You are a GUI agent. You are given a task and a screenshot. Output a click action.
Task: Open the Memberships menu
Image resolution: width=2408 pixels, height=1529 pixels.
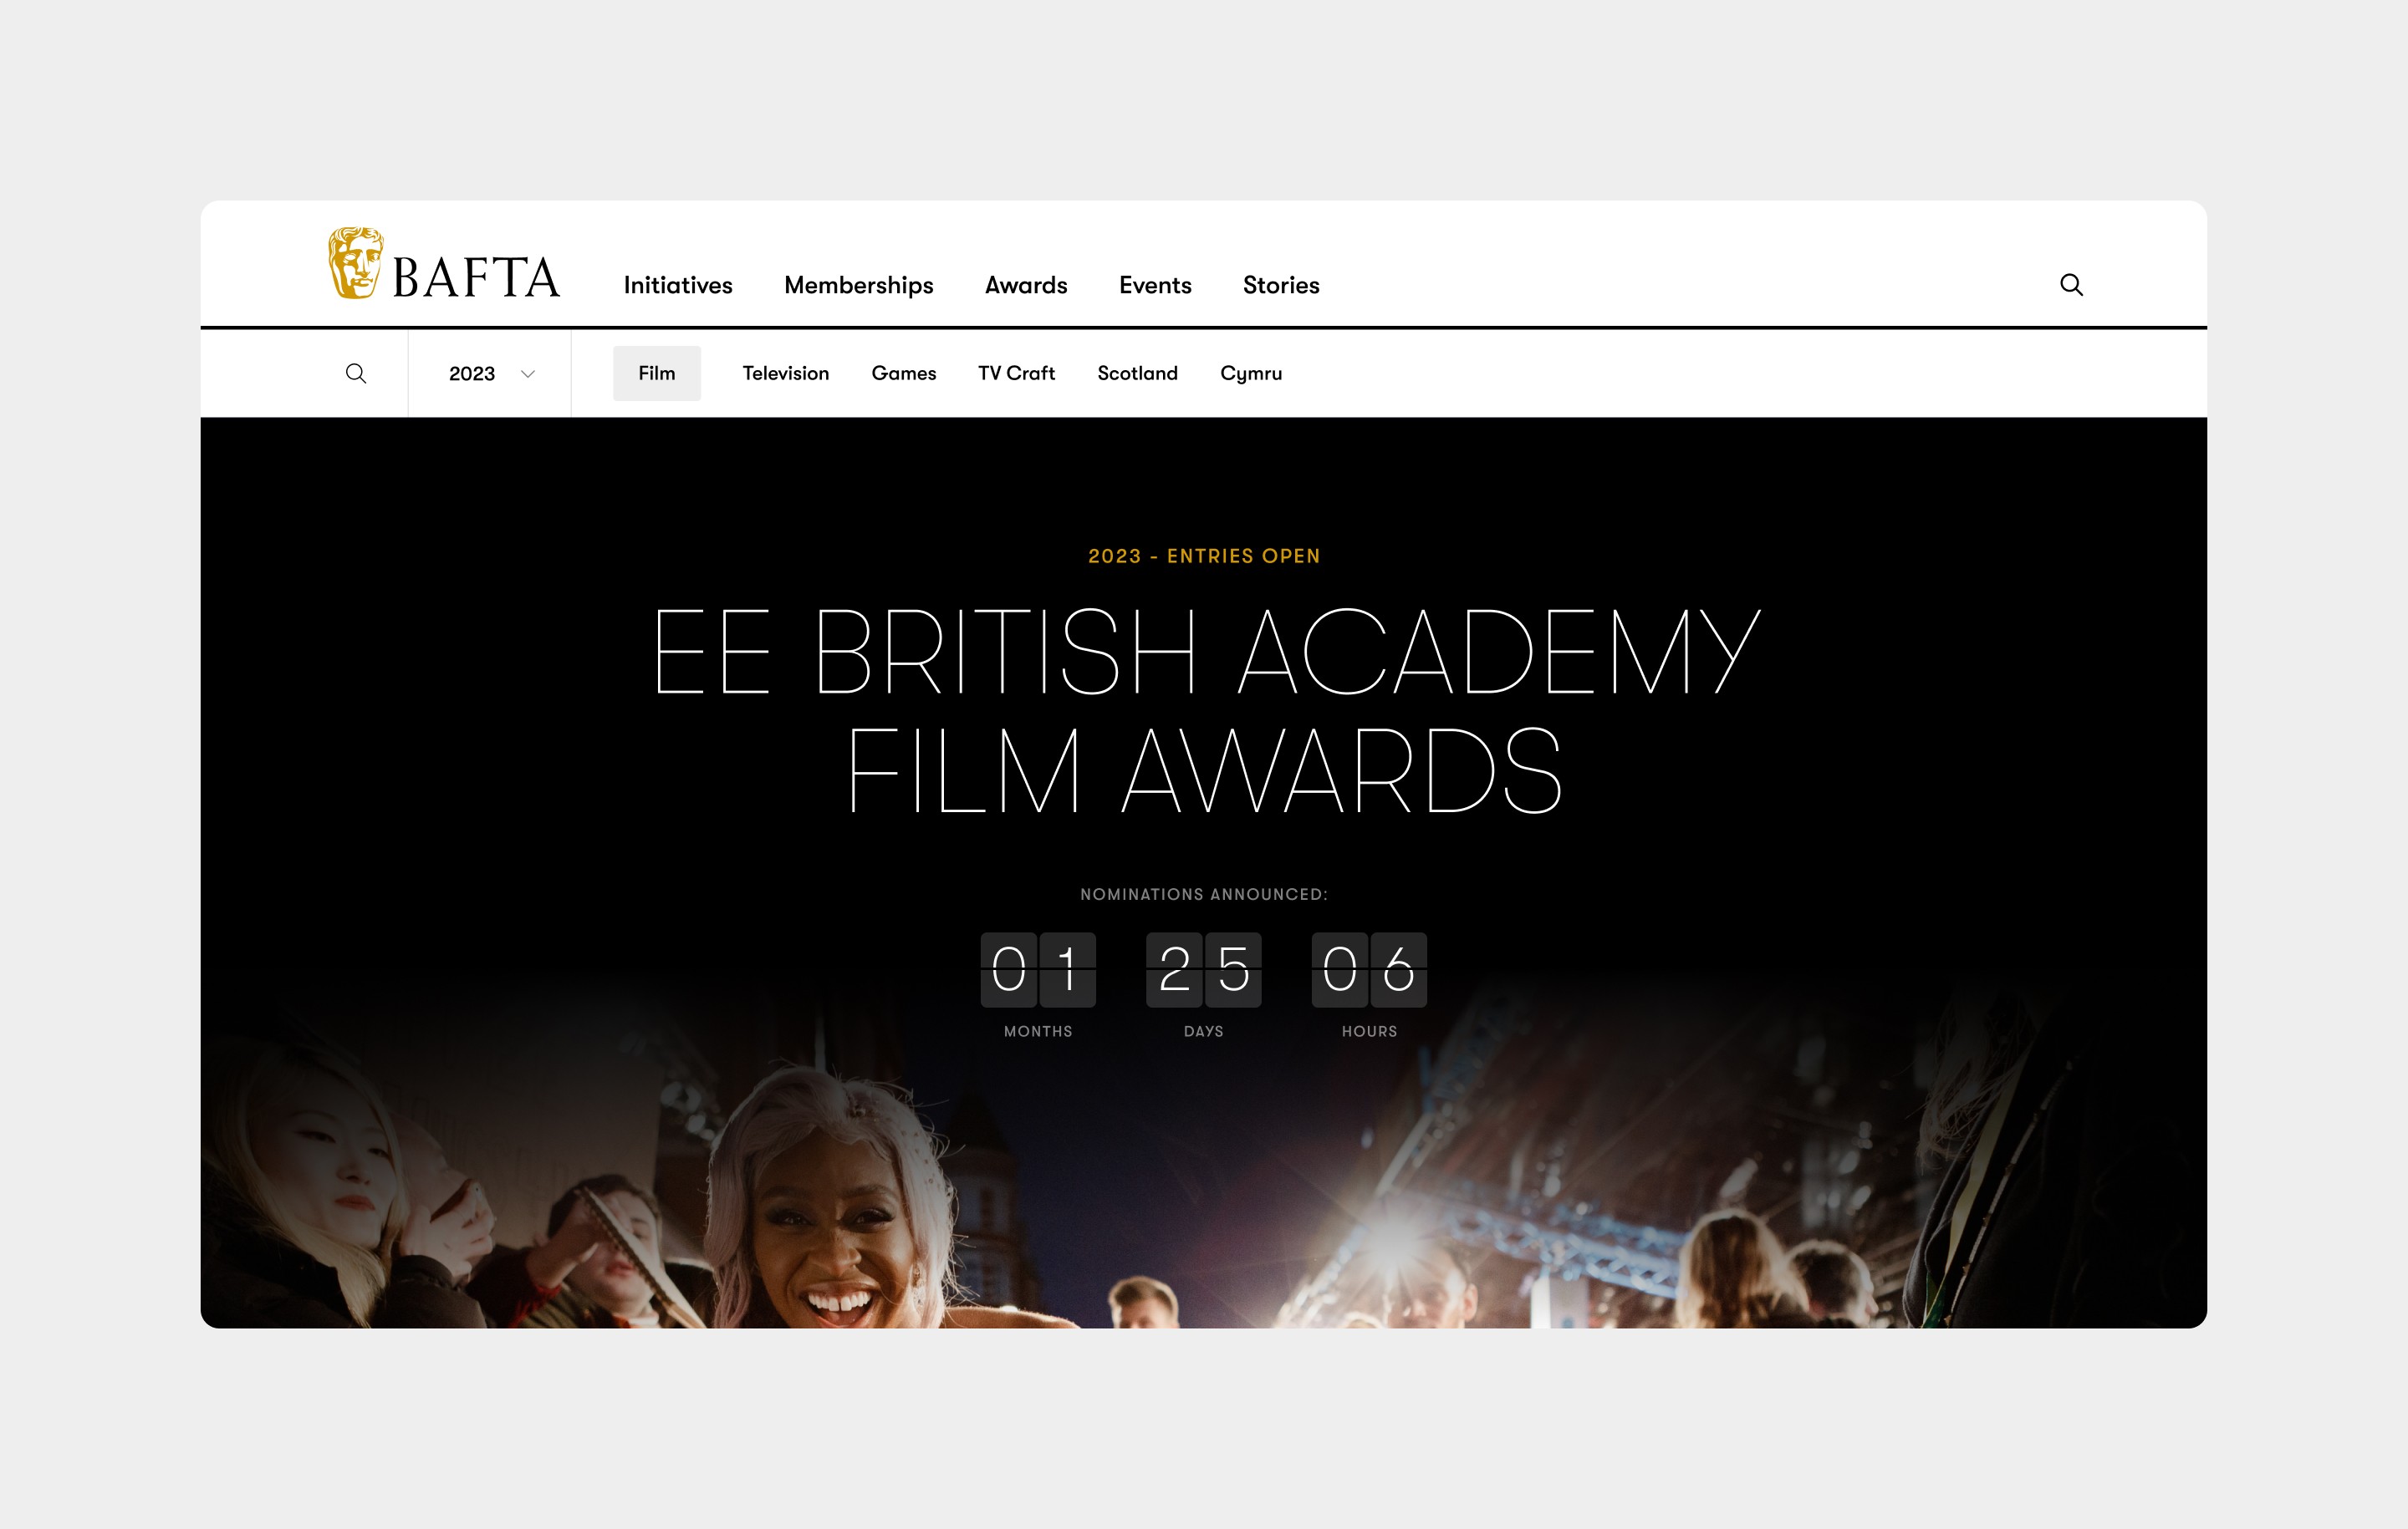pos(858,286)
